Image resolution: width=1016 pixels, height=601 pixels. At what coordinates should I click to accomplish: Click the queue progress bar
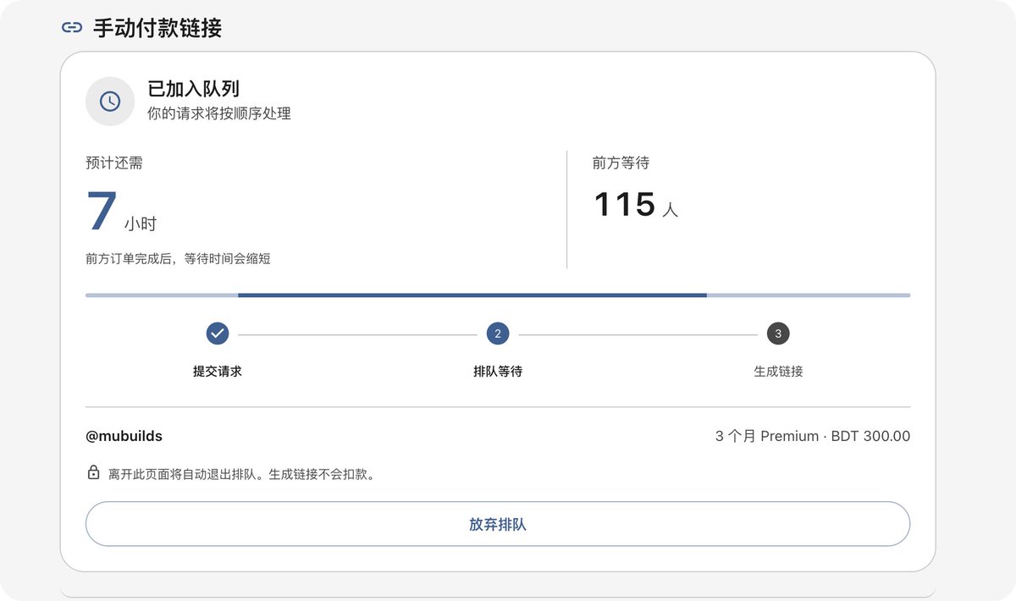[x=498, y=295]
